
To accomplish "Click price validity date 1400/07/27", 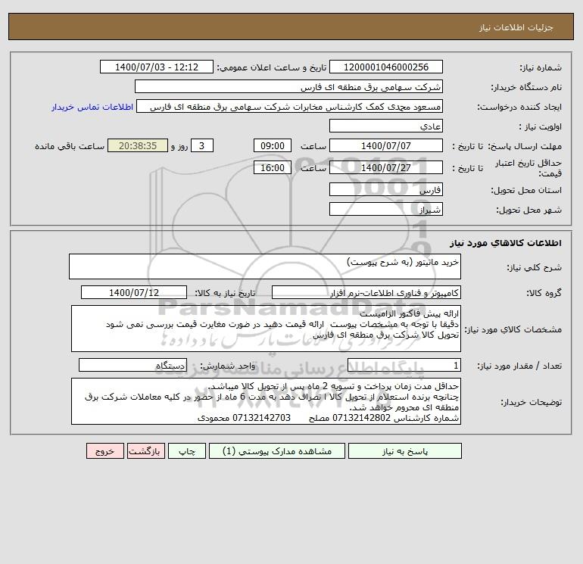I will [x=386, y=167].
